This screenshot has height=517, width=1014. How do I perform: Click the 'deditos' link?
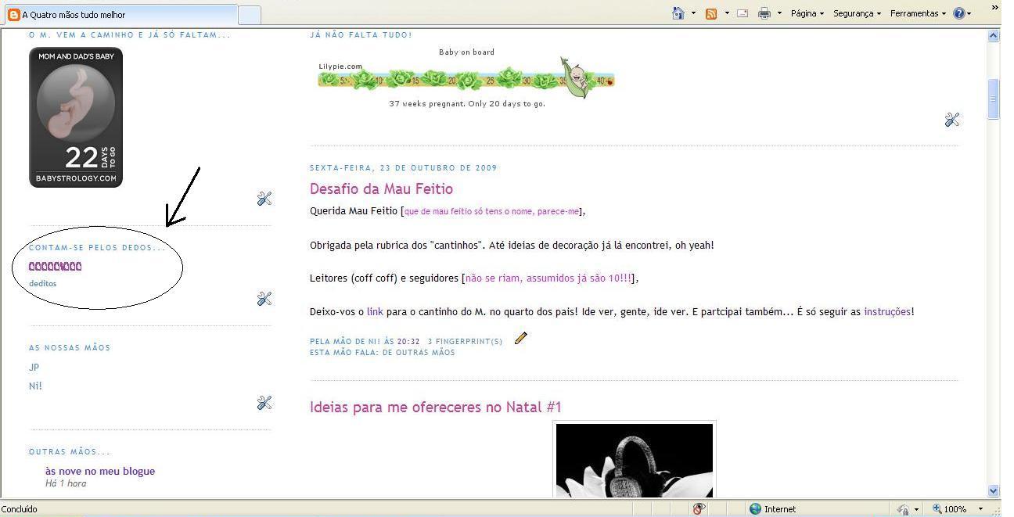pyautogui.click(x=43, y=283)
